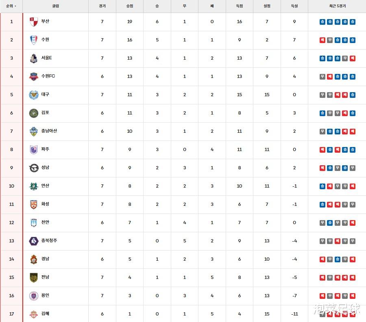Click 부산's most recent match result badge
Viewport: 366px width, 322px height.
[352, 22]
